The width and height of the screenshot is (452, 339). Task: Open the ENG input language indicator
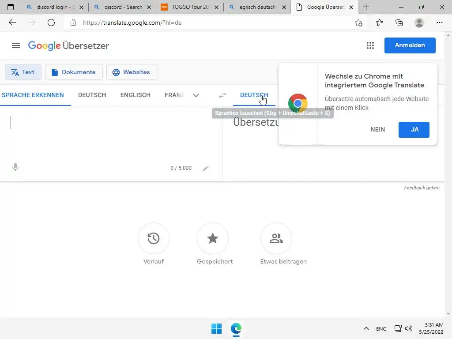(381, 329)
